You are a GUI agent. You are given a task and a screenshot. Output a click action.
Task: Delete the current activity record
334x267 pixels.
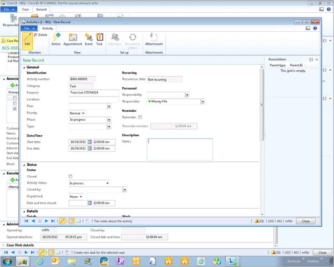[x=41, y=35]
